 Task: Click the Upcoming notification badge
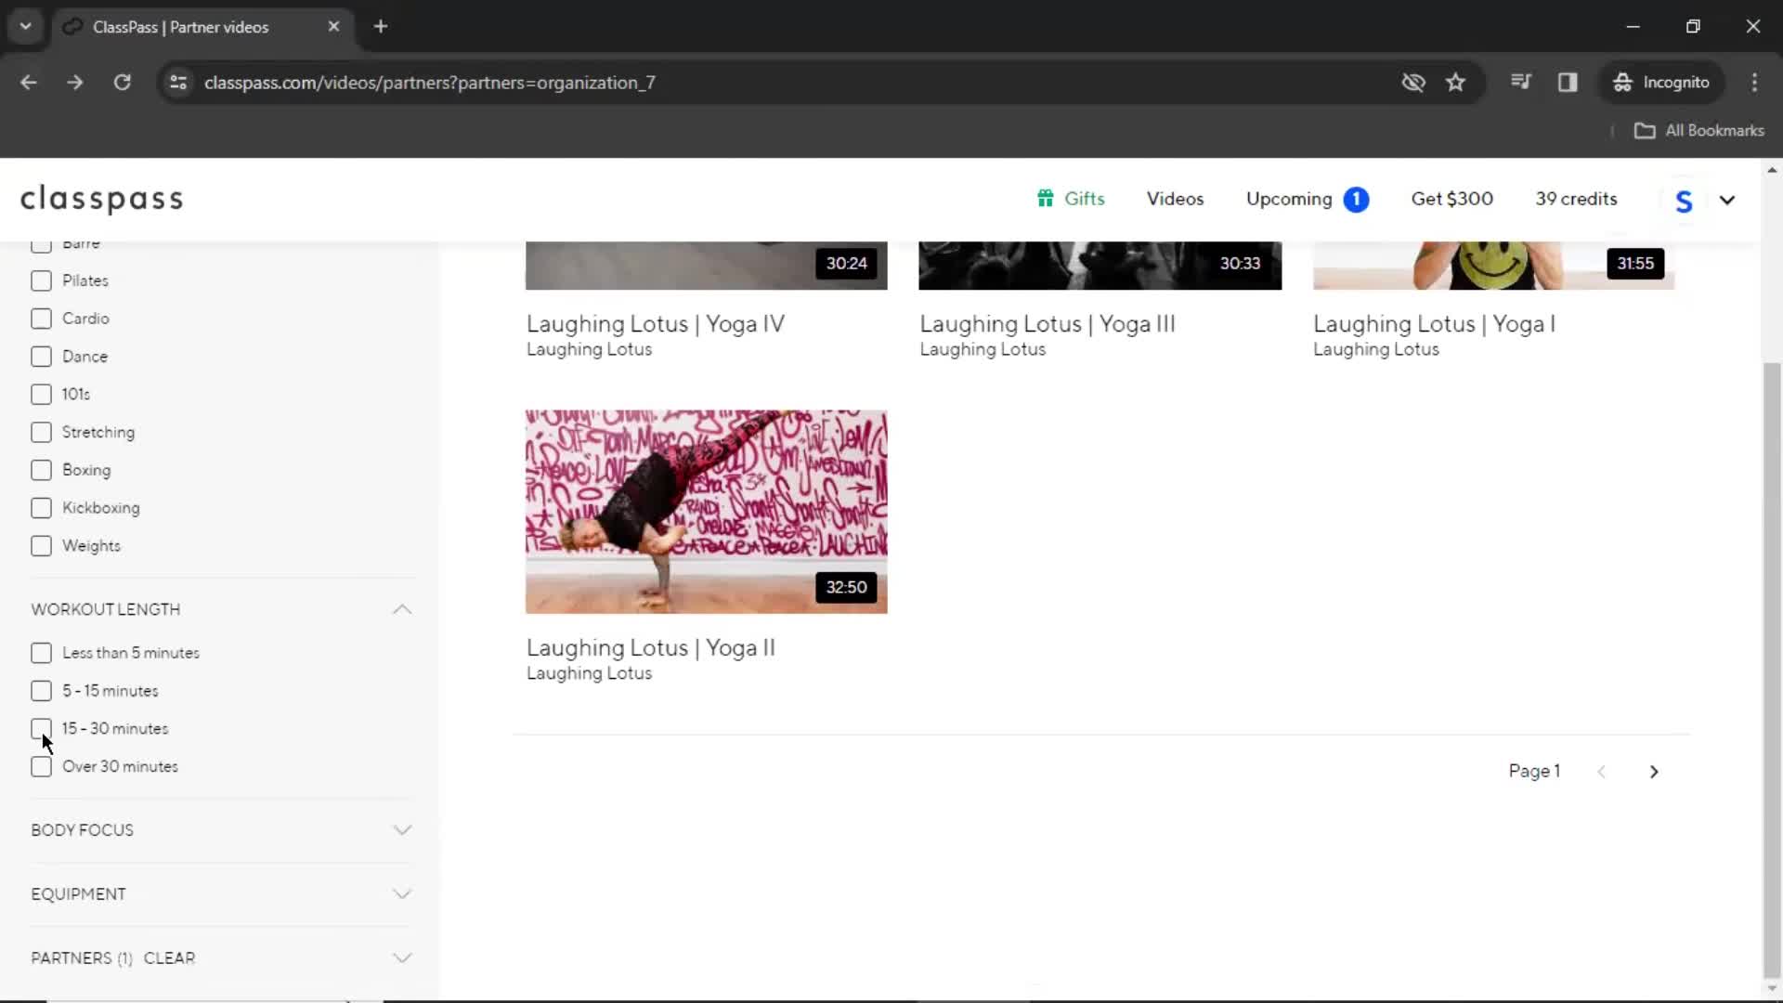click(x=1356, y=200)
